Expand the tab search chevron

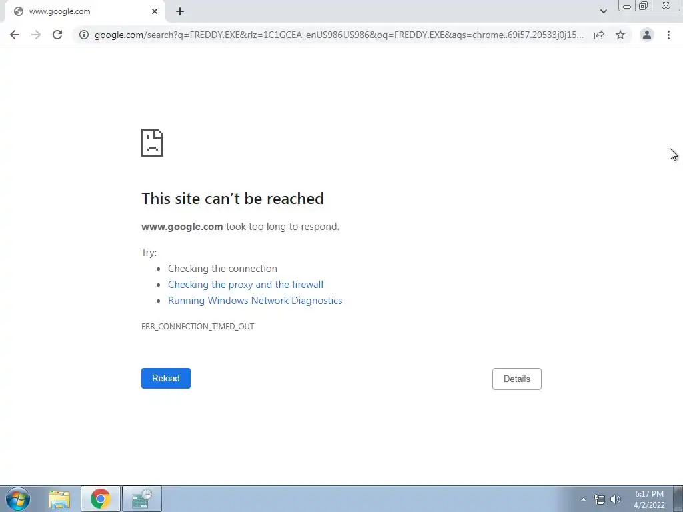pyautogui.click(x=603, y=11)
